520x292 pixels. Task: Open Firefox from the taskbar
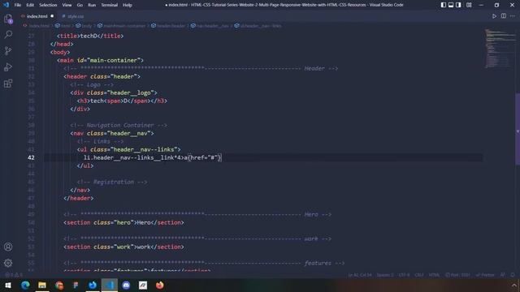click(160, 285)
